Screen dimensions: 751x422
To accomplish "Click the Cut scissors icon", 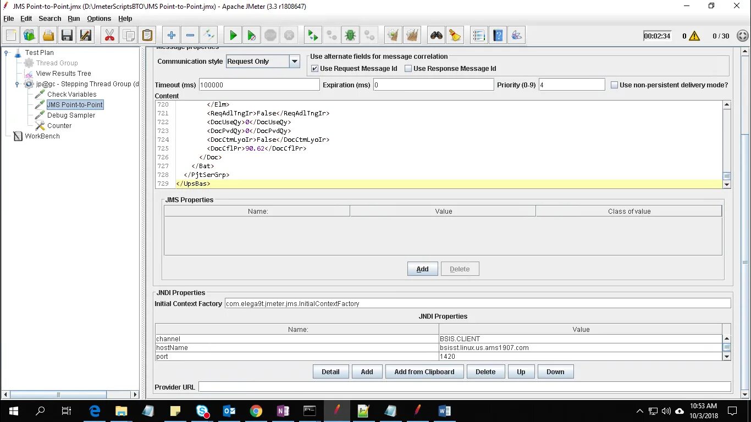I will (x=110, y=36).
